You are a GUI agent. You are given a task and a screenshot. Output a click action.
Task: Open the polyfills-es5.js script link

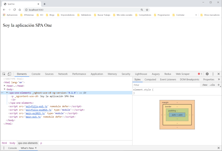(36, 106)
